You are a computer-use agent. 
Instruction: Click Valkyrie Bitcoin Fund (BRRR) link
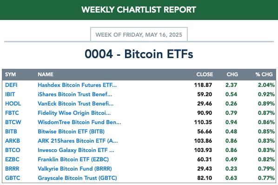(75, 169)
